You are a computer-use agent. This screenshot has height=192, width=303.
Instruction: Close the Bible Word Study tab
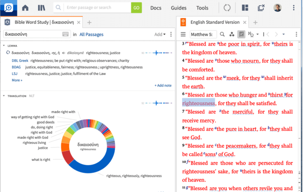coord(79,22)
